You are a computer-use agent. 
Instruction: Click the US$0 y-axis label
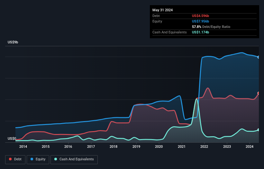tap(12, 138)
